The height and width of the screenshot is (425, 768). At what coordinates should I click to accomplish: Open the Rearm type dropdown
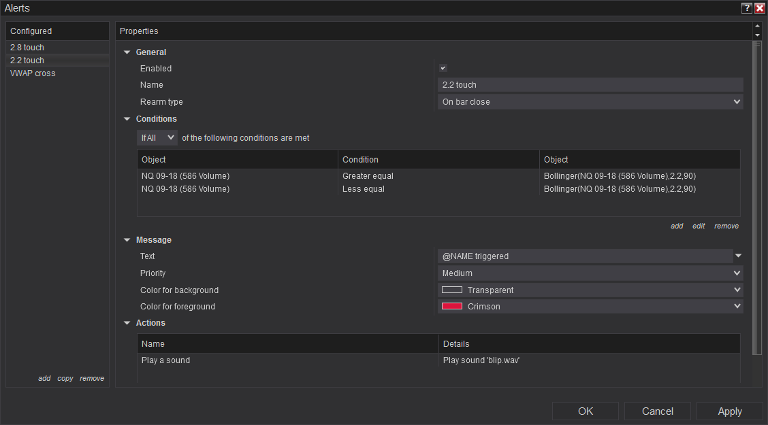590,102
